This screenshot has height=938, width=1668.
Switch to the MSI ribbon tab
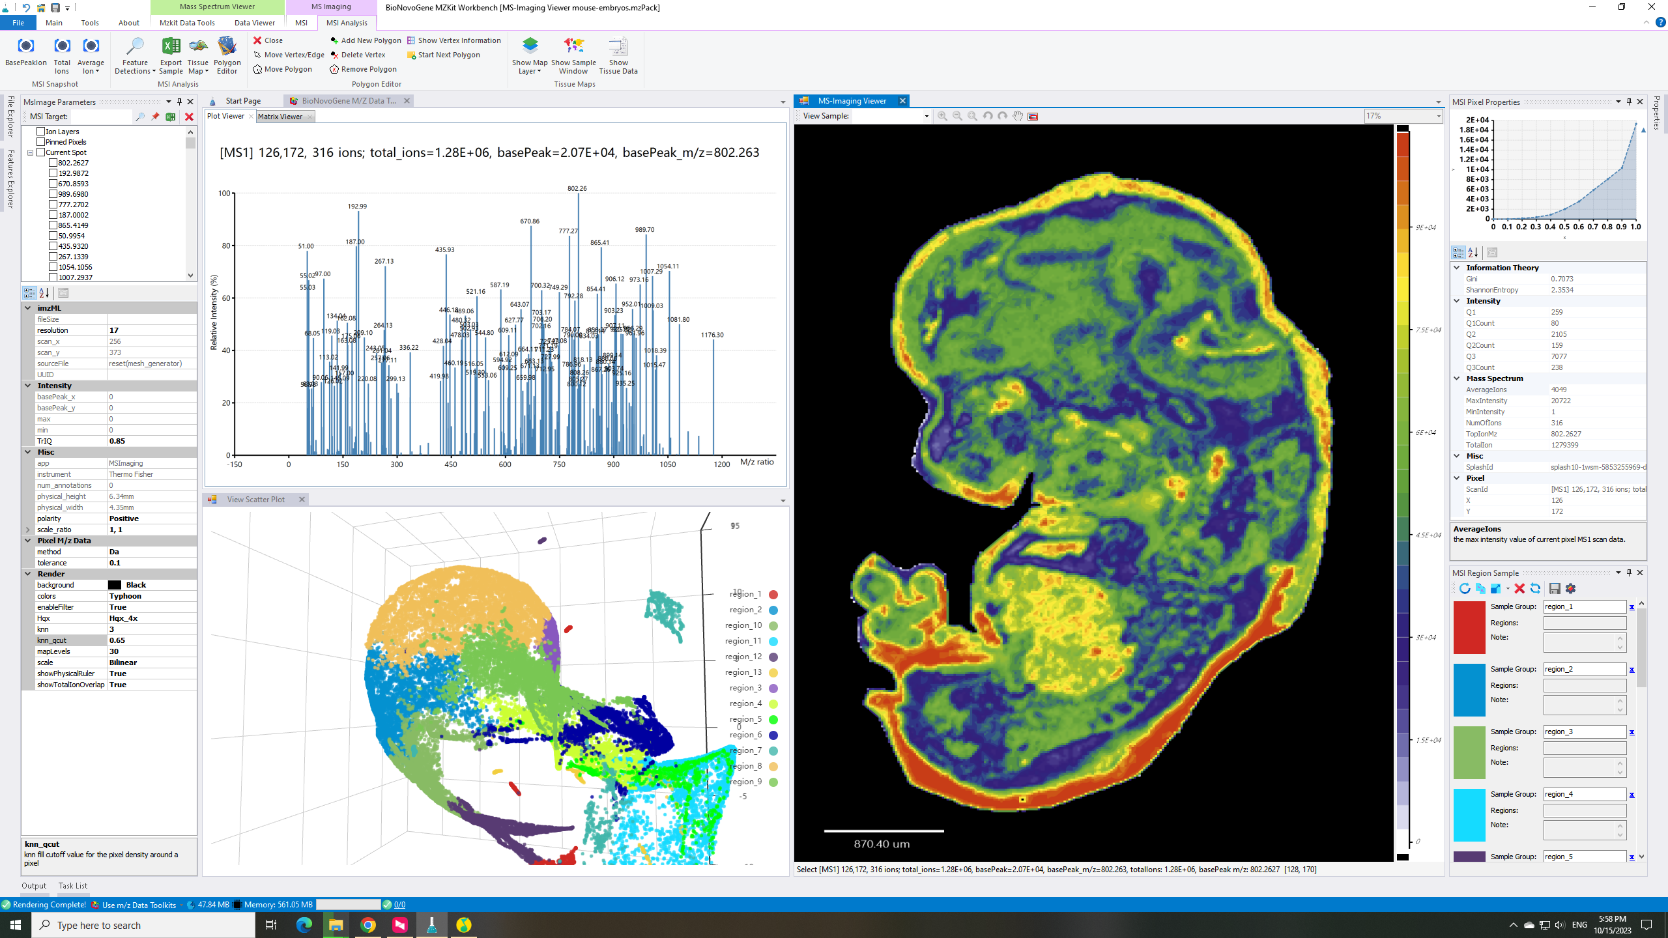301,23
